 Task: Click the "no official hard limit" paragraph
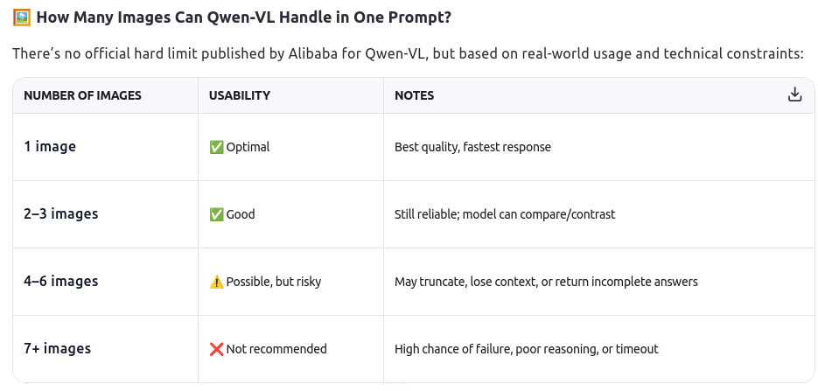[x=408, y=54]
